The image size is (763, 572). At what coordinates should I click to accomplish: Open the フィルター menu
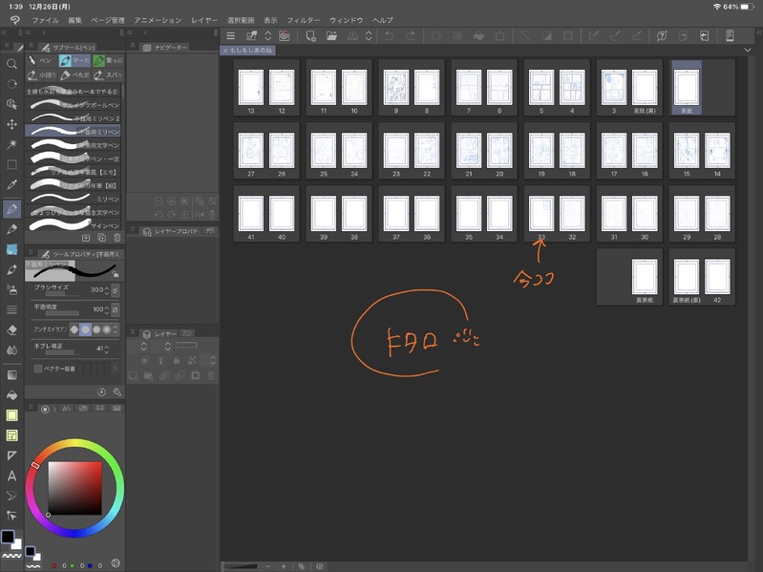click(x=303, y=20)
